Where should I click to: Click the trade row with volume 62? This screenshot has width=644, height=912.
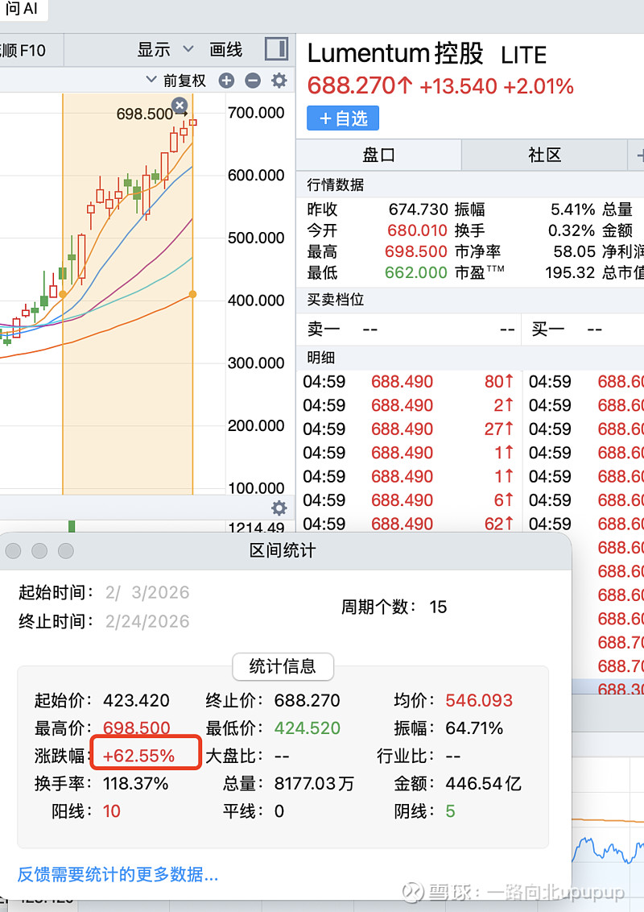point(409,524)
